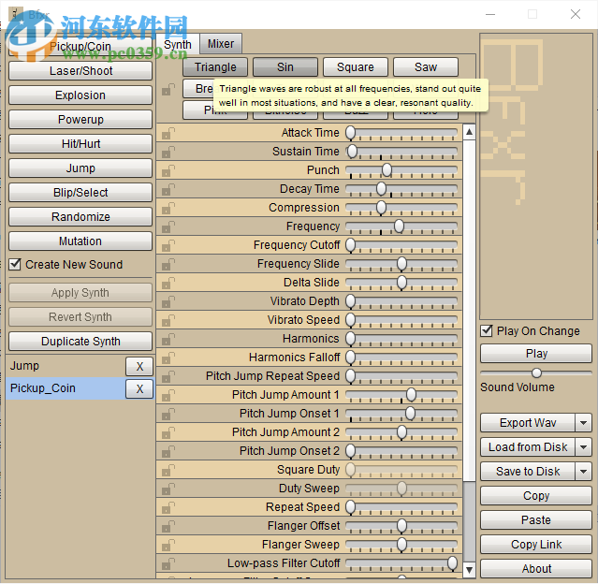Click the Paste button
Image resolution: width=598 pixels, height=584 pixels.
[x=536, y=520]
